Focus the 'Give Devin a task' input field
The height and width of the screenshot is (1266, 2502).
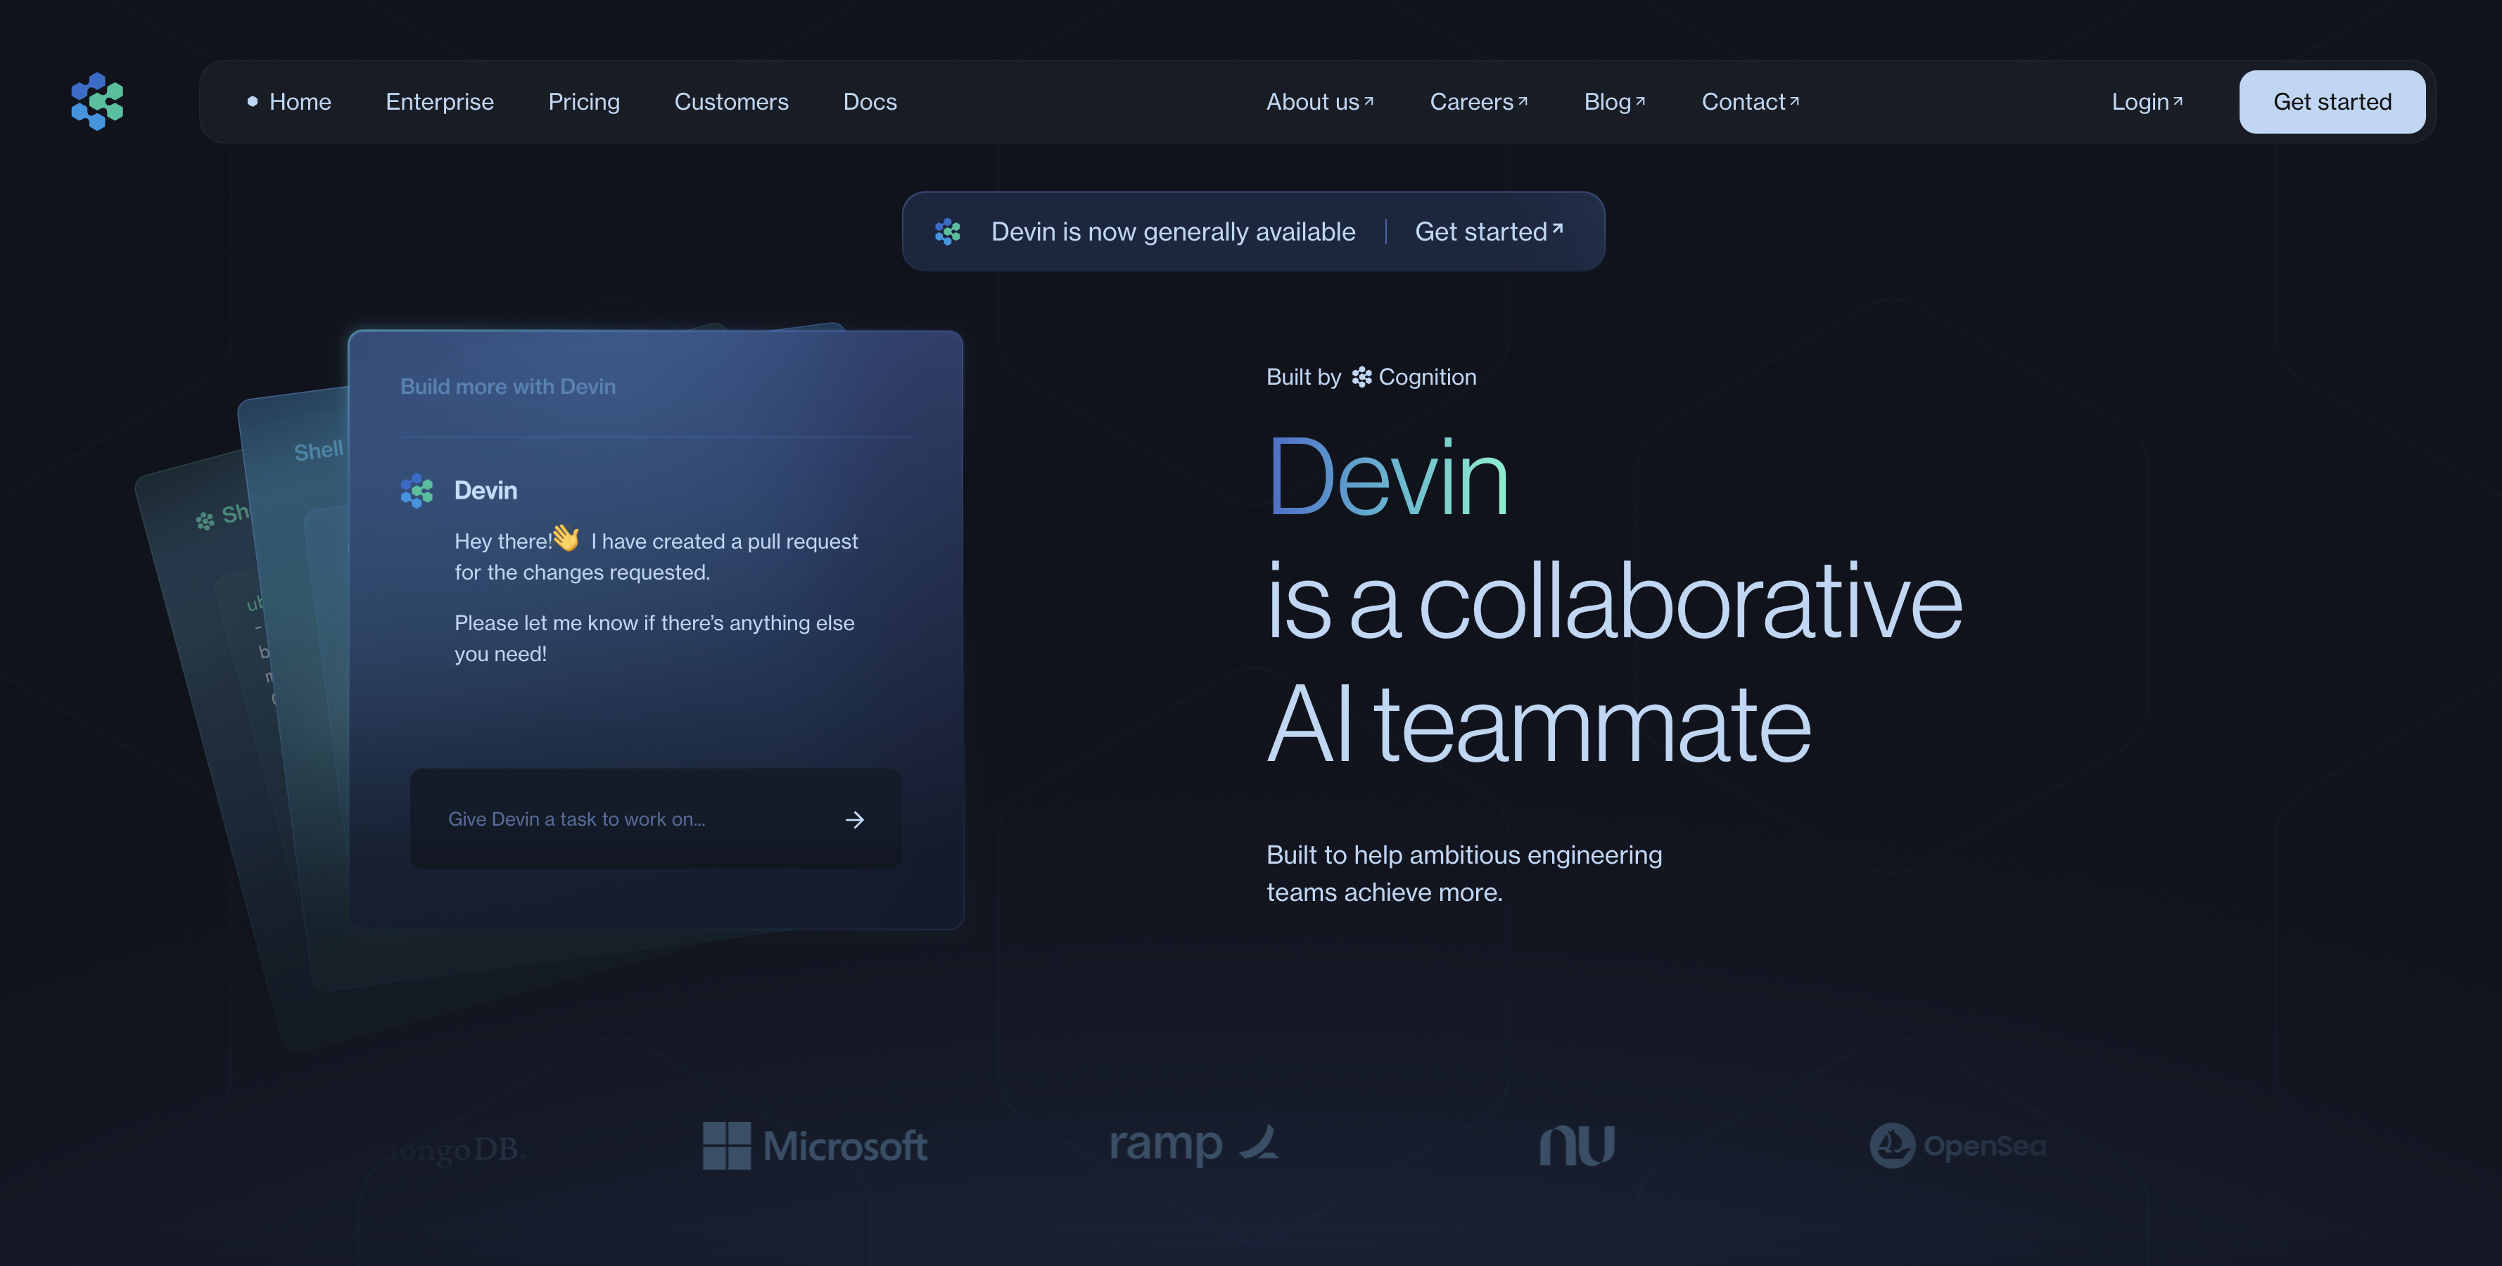pyautogui.click(x=656, y=819)
